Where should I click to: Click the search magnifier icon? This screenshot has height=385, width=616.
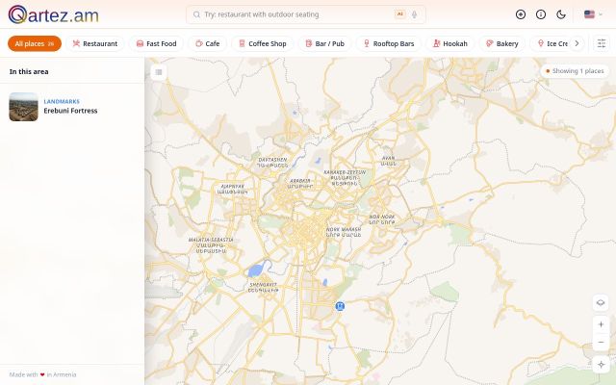point(196,14)
